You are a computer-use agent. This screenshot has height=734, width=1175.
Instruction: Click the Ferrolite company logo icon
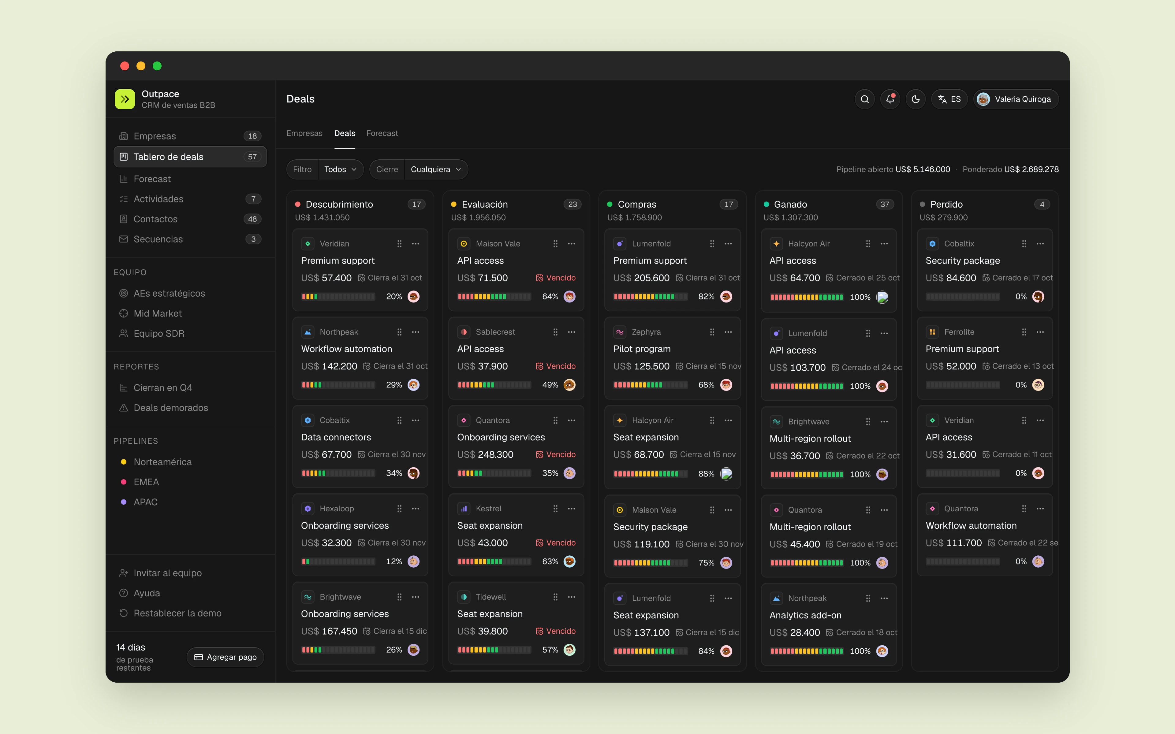(932, 332)
